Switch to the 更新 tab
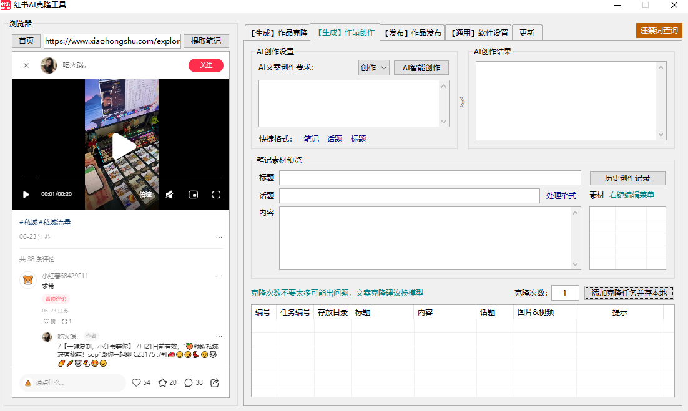Image resolution: width=688 pixels, height=411 pixels. tap(527, 33)
